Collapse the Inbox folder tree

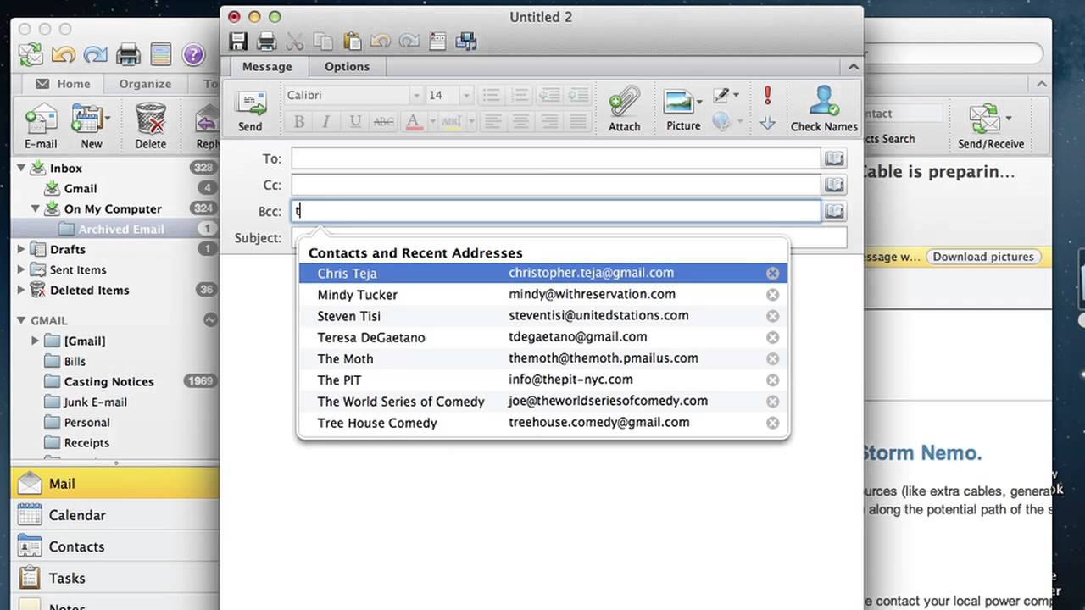point(22,168)
